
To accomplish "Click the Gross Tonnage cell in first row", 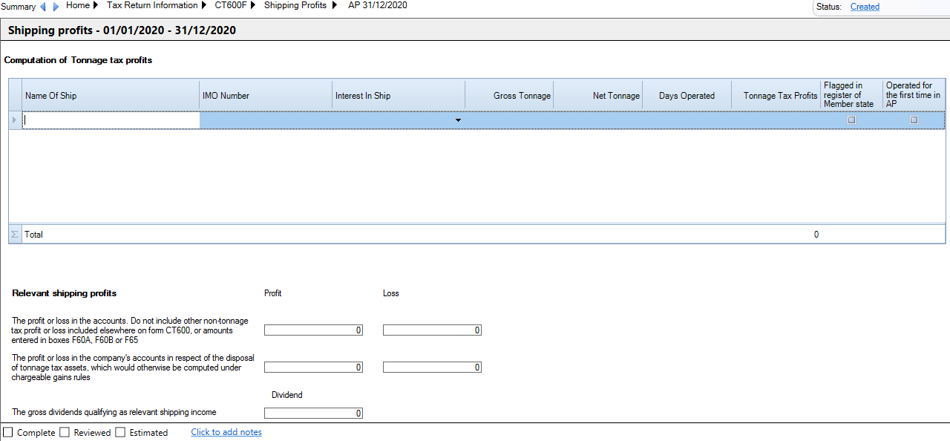I will (x=509, y=120).
